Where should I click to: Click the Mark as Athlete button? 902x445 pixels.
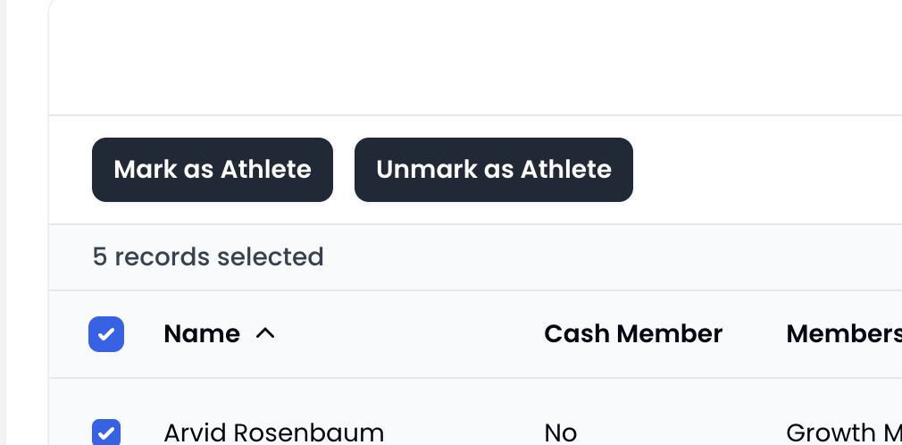click(213, 170)
